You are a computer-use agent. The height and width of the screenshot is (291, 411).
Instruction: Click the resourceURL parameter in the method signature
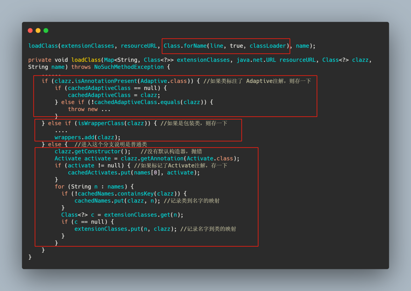(298, 60)
